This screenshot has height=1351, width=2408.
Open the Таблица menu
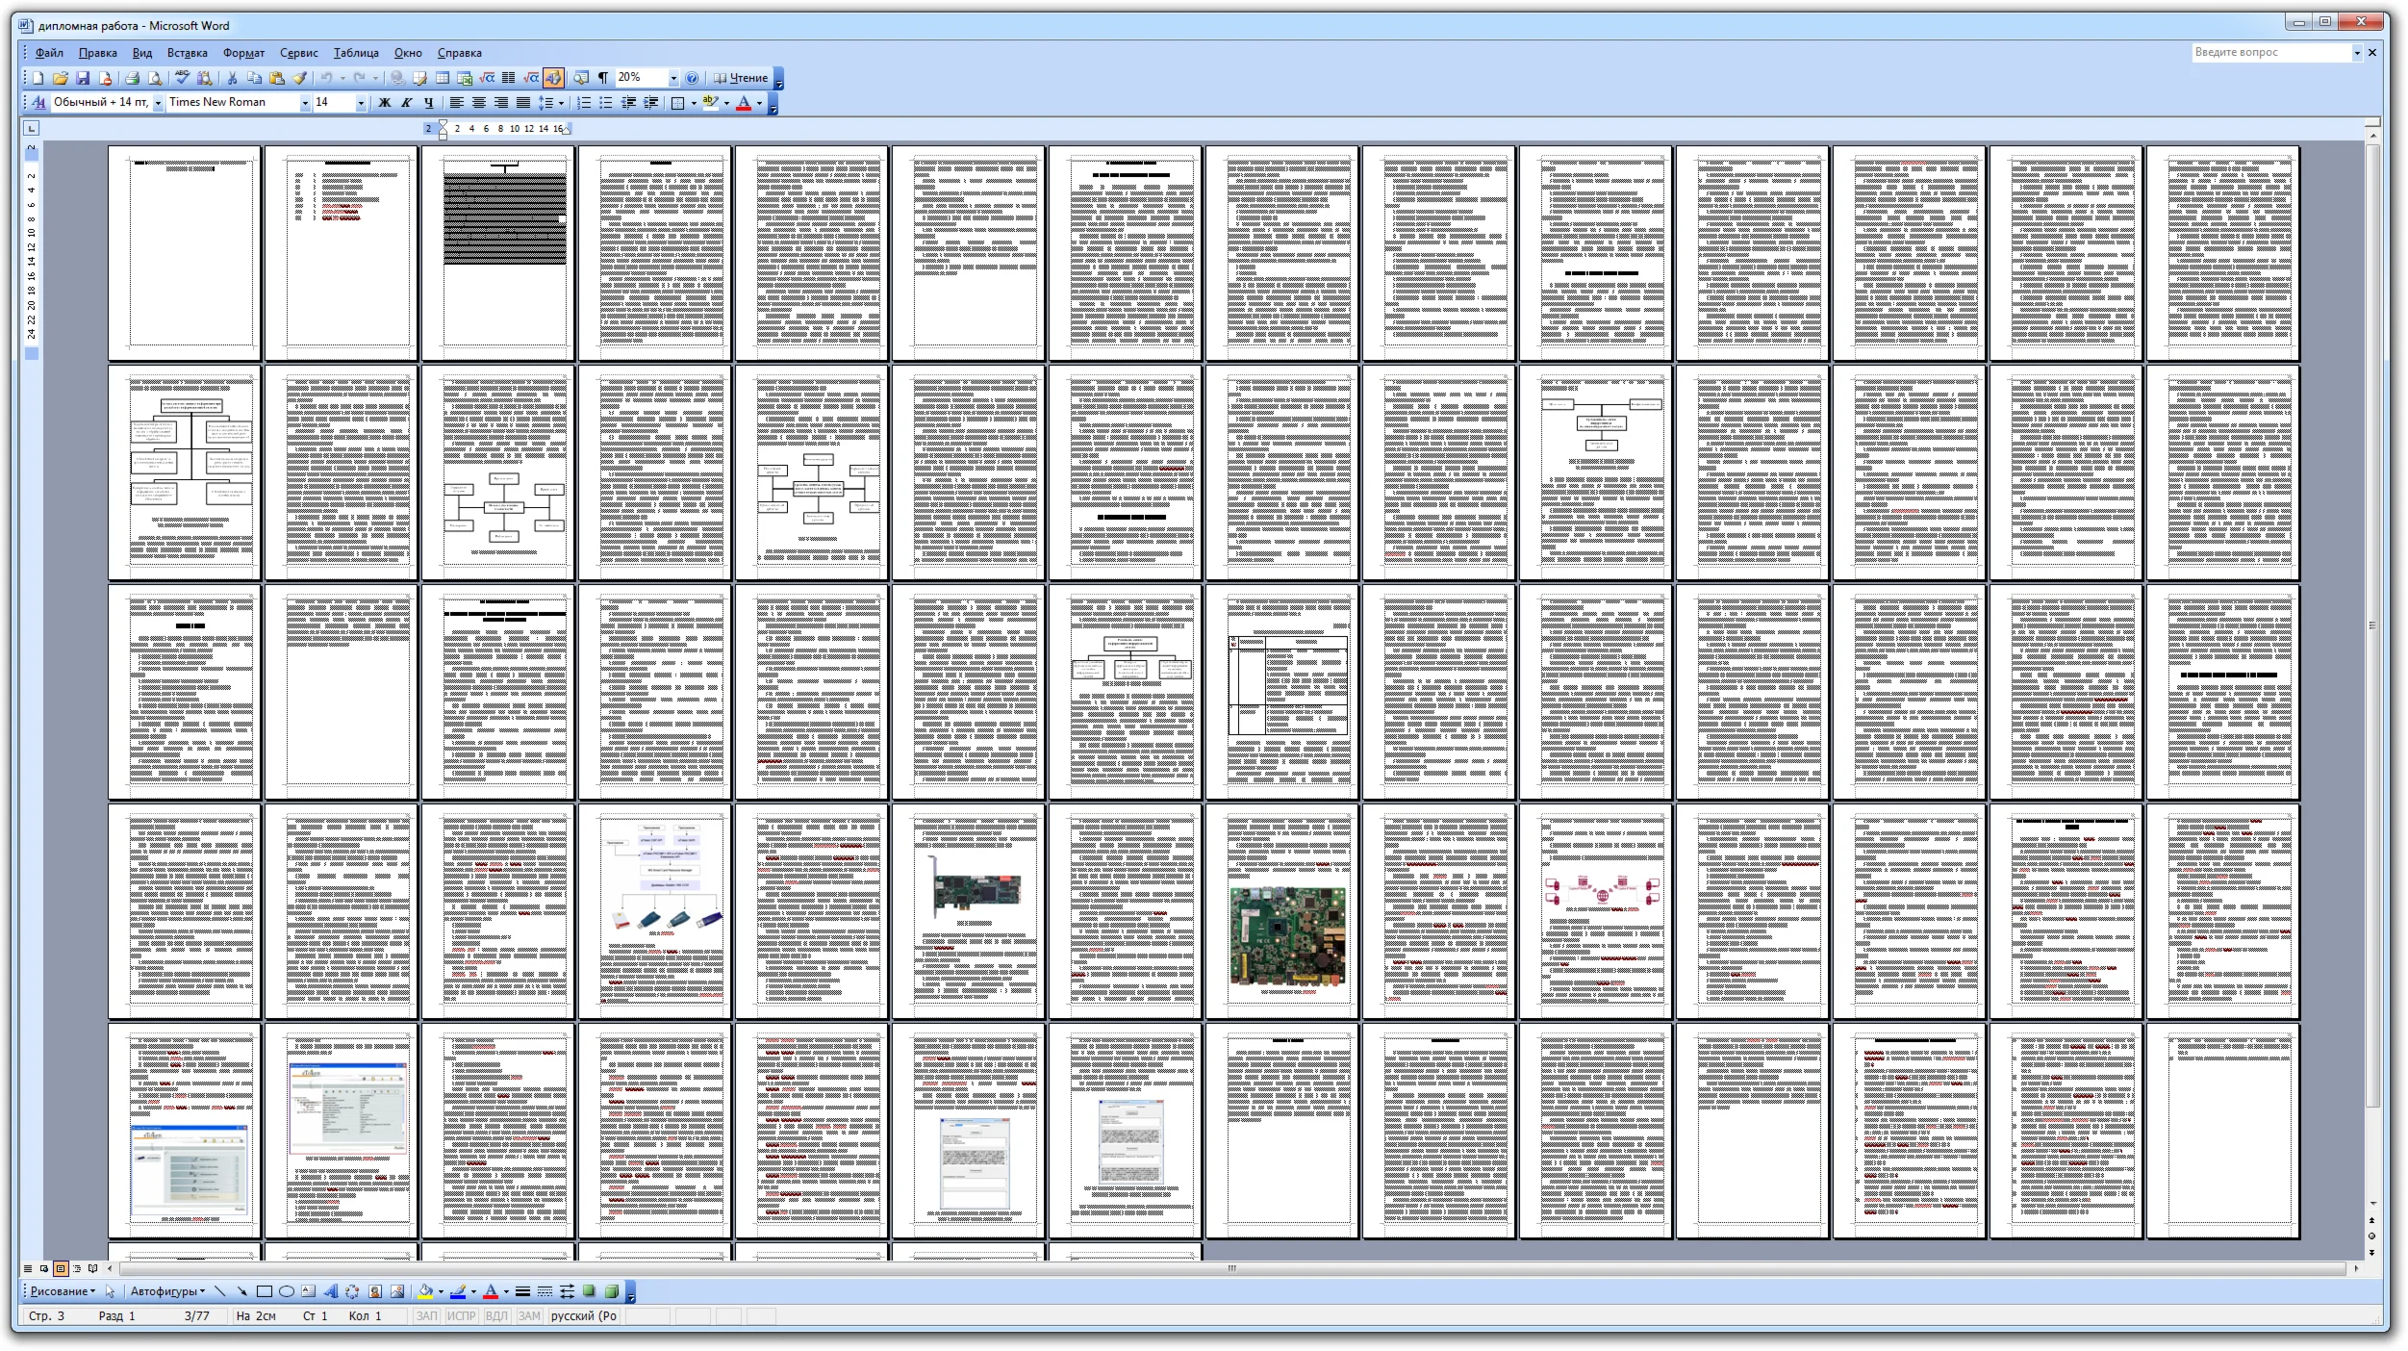(356, 53)
